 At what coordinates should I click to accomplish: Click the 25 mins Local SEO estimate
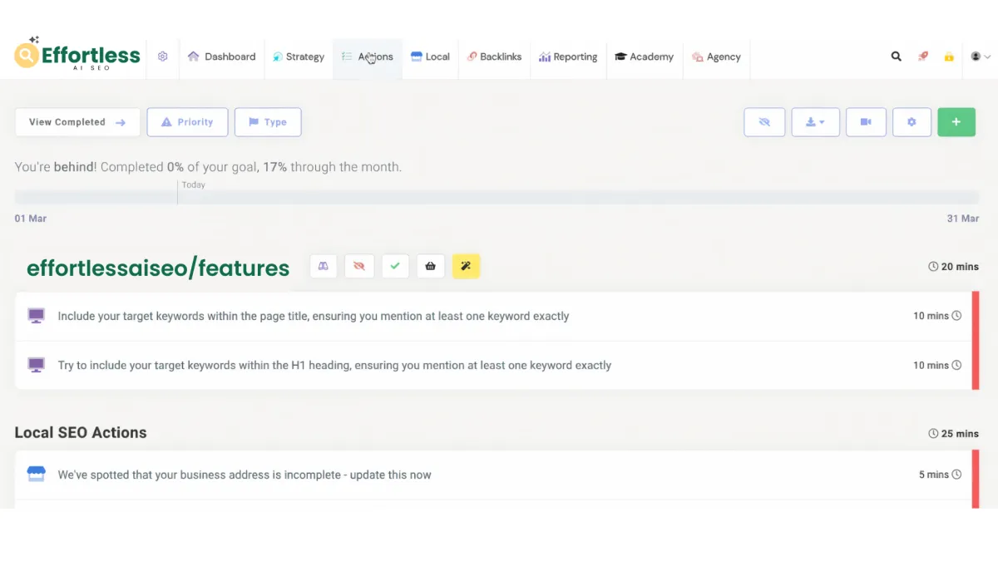click(x=953, y=434)
